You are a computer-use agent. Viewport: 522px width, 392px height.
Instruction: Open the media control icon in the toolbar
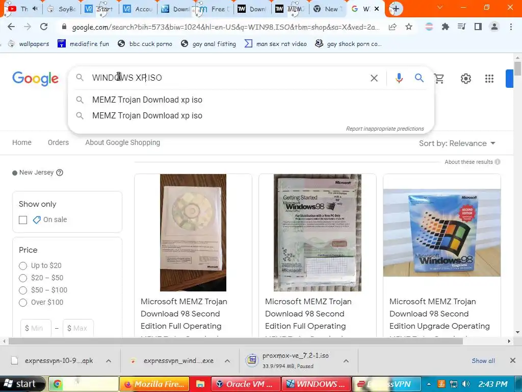pos(462,27)
